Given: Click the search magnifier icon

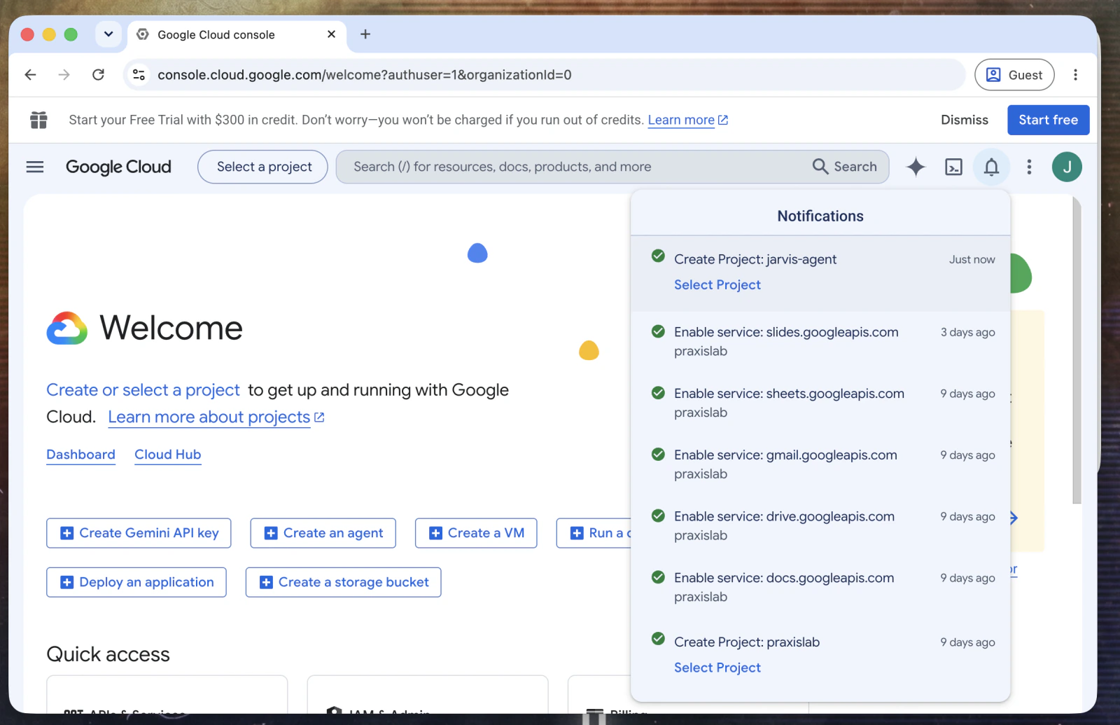Looking at the screenshot, I should (820, 167).
